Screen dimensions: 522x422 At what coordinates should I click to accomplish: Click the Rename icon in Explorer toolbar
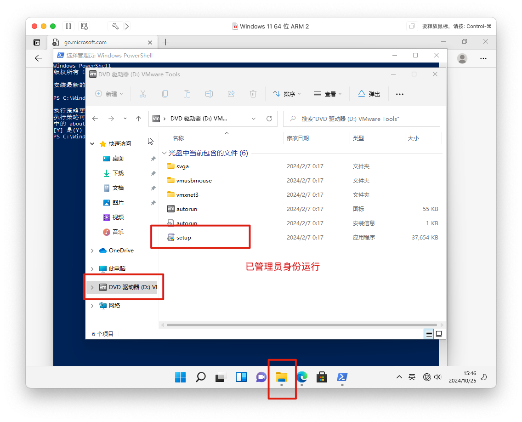(209, 94)
